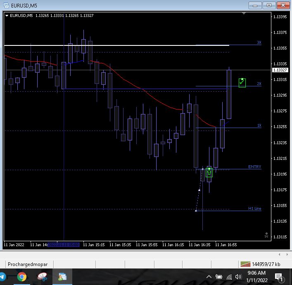Click the EURUSD,M5 chart window icon
The width and height of the screenshot is (292, 285).
pyautogui.click(x=6, y=5)
